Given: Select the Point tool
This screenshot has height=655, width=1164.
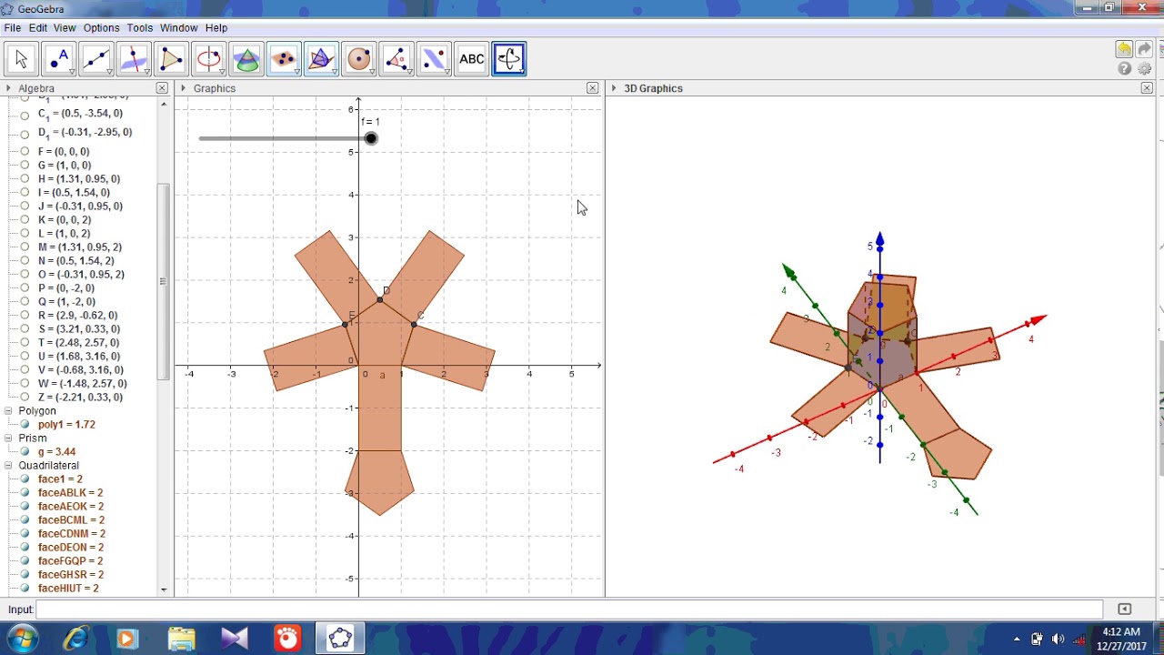Looking at the screenshot, I should (x=58, y=59).
